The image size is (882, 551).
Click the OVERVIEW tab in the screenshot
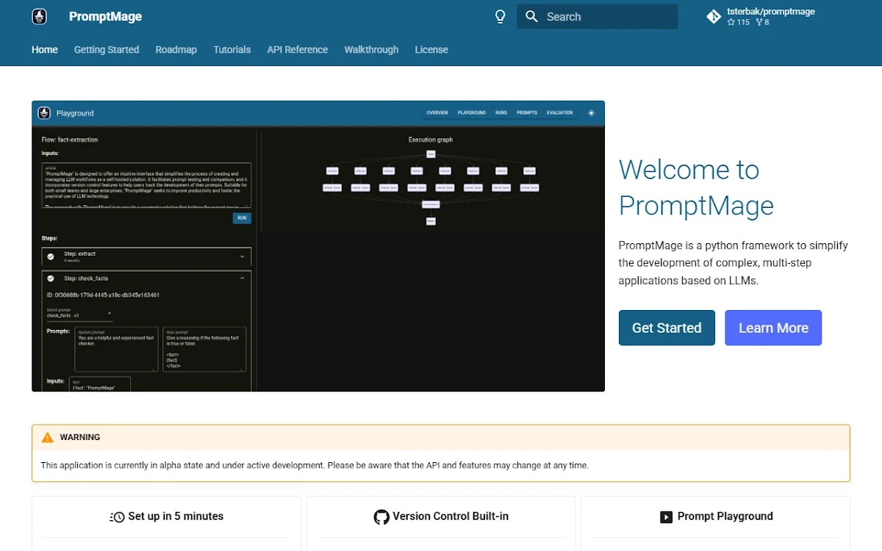(x=437, y=113)
